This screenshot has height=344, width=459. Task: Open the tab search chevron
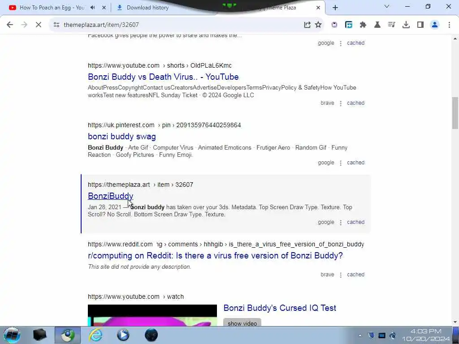[x=387, y=6]
